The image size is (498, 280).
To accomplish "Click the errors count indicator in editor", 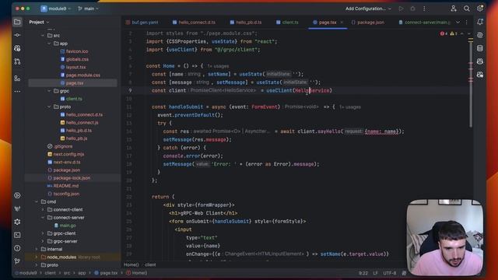I will (x=444, y=33).
